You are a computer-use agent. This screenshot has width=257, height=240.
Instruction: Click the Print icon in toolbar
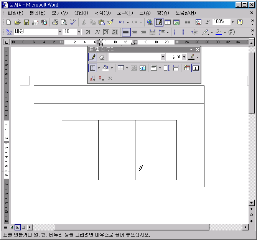pos(55,22)
